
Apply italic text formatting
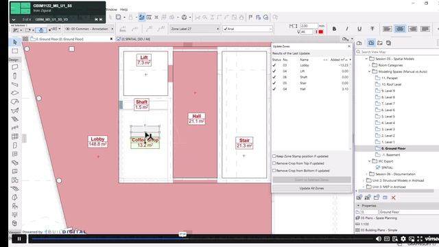click(346, 29)
